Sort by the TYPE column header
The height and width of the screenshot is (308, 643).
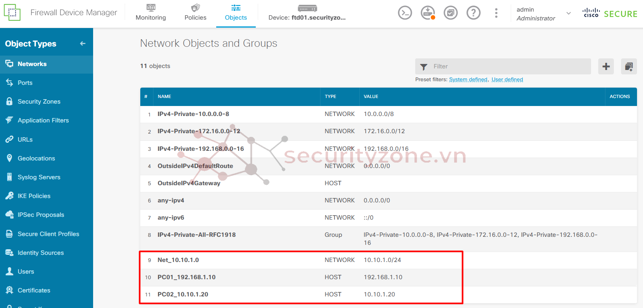tap(330, 96)
